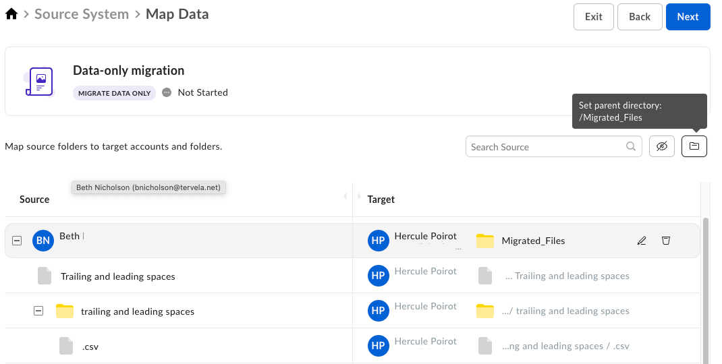
Task: Delete the Migrated_Files mapping with trash icon
Action: 666,241
